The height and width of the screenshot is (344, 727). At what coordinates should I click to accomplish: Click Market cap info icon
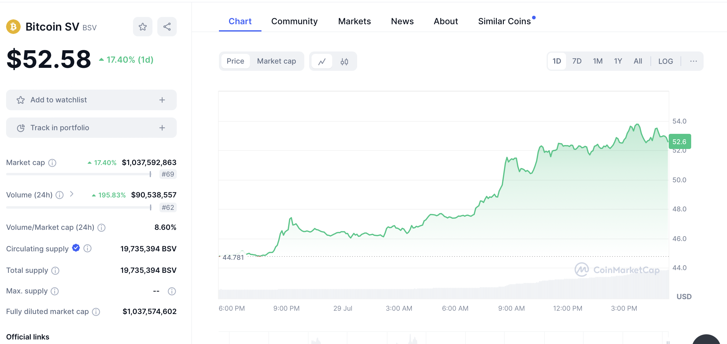click(x=52, y=163)
